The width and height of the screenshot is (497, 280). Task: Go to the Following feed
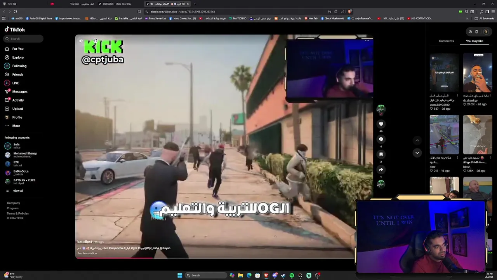[16, 66]
